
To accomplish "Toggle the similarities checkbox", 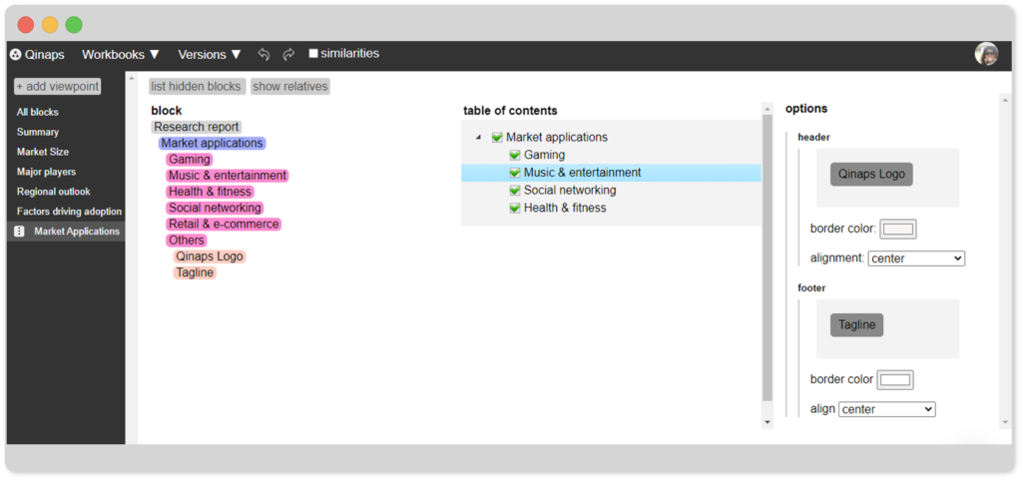I will coord(313,54).
